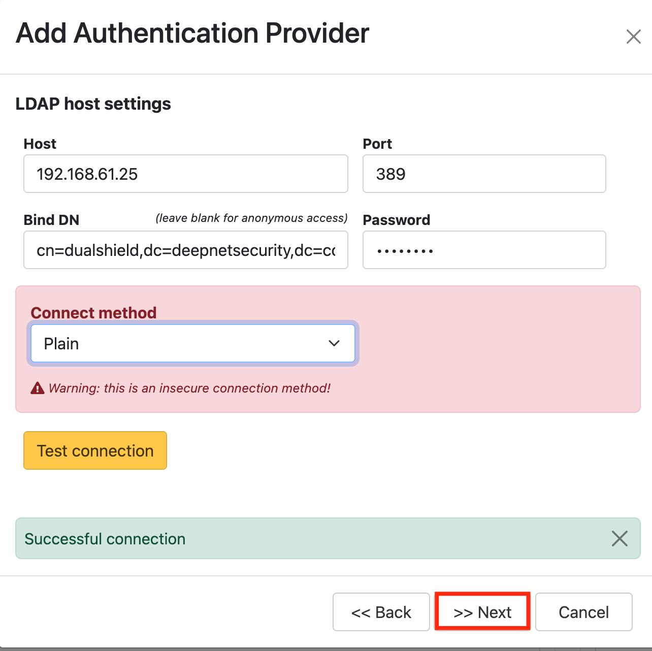The height and width of the screenshot is (651, 652).
Task: Click the LDAP host settings heading
Action: (x=93, y=104)
